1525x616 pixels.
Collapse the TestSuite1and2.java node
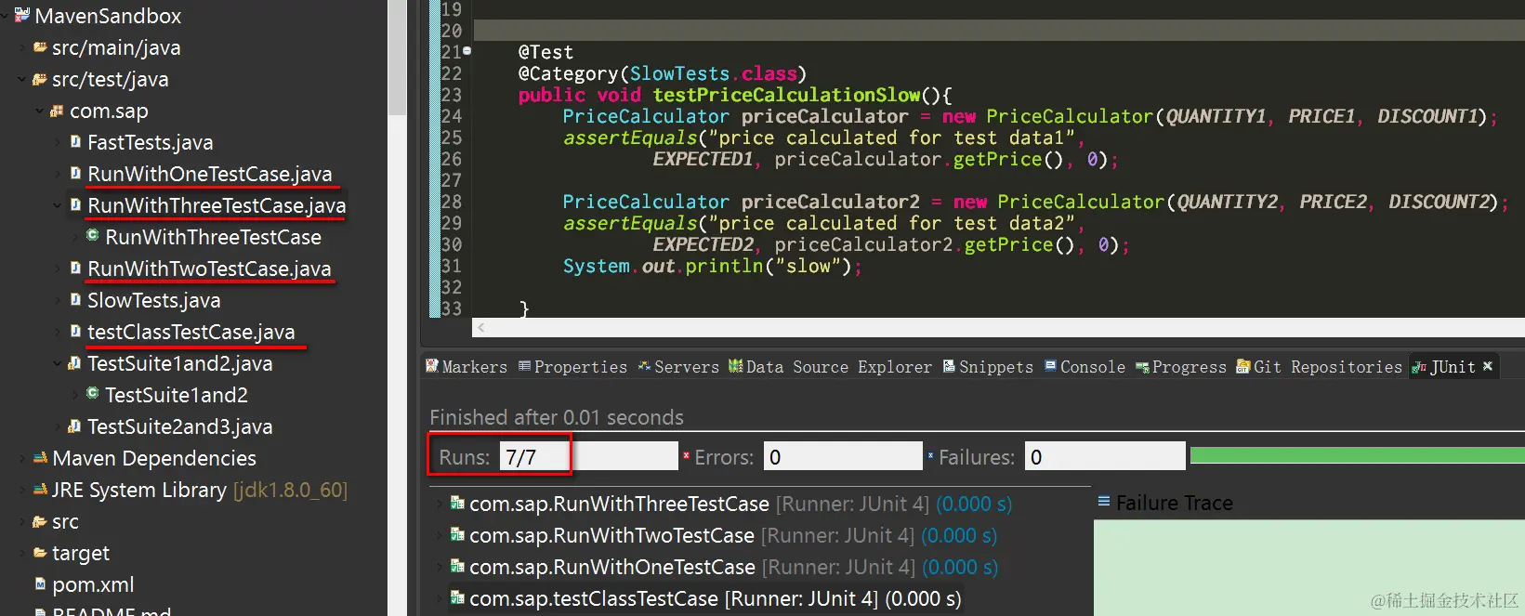58,363
